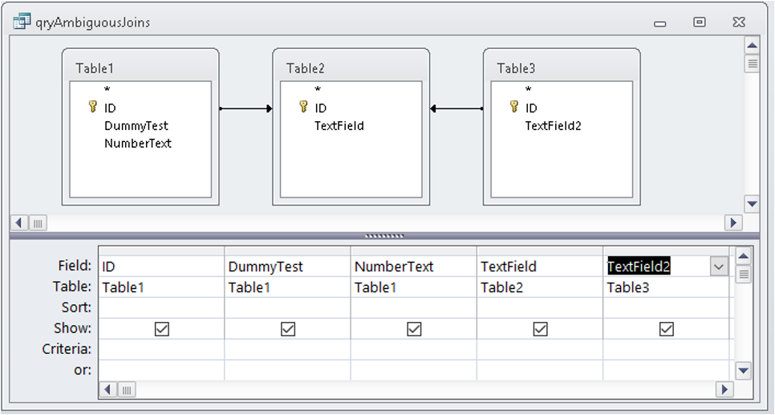The width and height of the screenshot is (775, 415).
Task: Select the ID field in Table1
Action: tap(110, 108)
